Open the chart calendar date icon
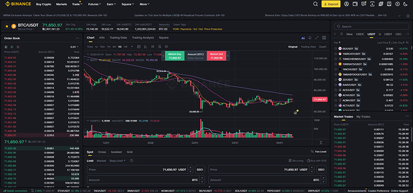Image resolution: width=413 pixels, height=193 pixels. 139,46
